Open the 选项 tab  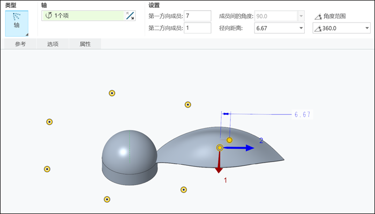click(x=52, y=44)
